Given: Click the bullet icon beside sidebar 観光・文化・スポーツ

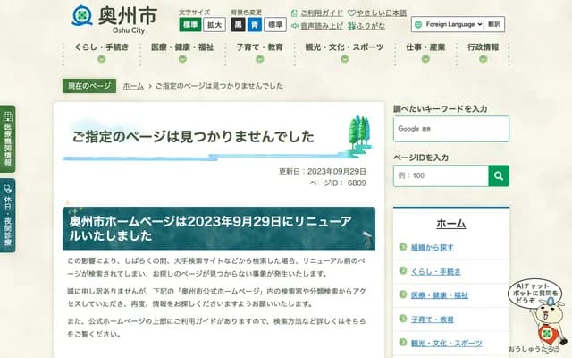Looking at the screenshot, I should 403,342.
